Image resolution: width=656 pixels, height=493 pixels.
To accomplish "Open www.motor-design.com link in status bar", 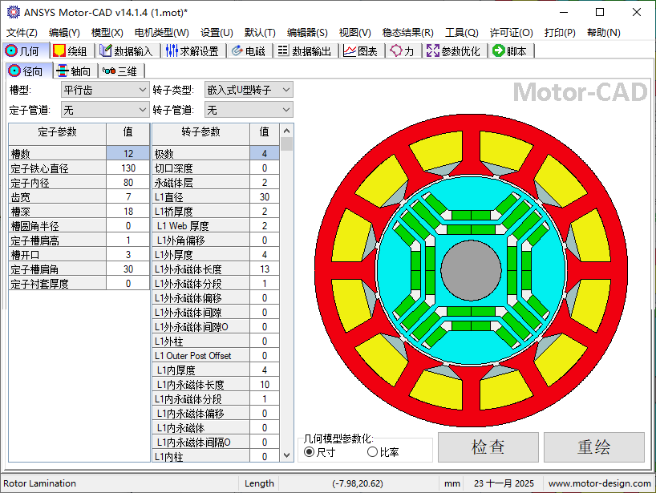I will (600, 483).
